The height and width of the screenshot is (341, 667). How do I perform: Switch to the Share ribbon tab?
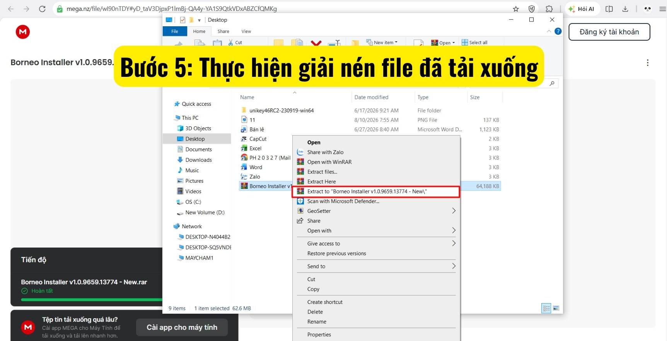(x=223, y=31)
